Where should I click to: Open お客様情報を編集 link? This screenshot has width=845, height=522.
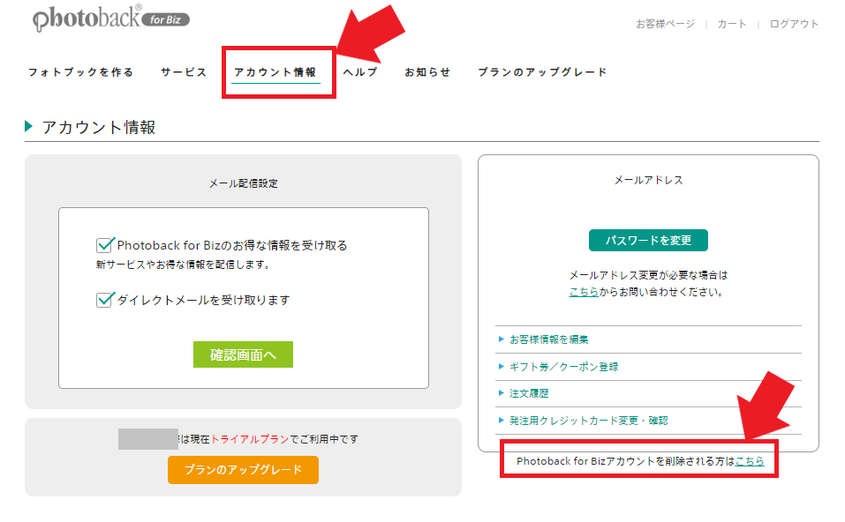tap(548, 339)
